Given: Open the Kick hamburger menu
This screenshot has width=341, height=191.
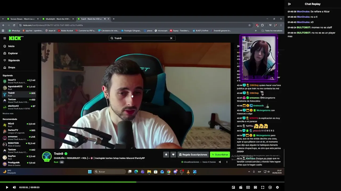Looking at the screenshot, I should coord(5,38).
